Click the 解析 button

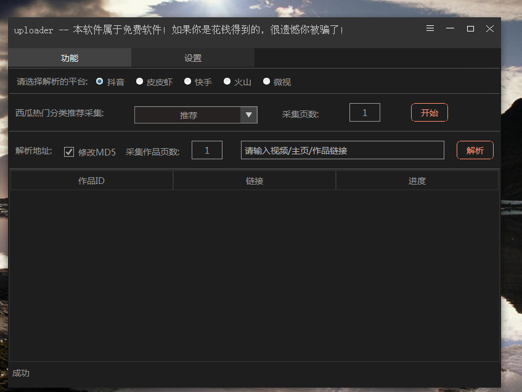coord(475,151)
